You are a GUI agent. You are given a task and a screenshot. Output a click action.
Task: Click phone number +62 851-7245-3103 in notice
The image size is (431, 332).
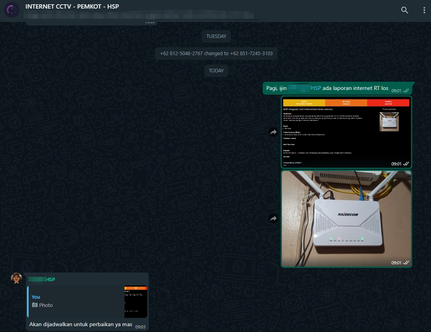(251, 53)
